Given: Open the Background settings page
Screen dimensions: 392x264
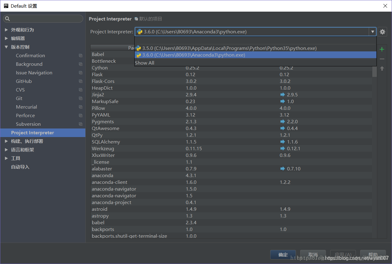Looking at the screenshot, I should (x=29, y=64).
